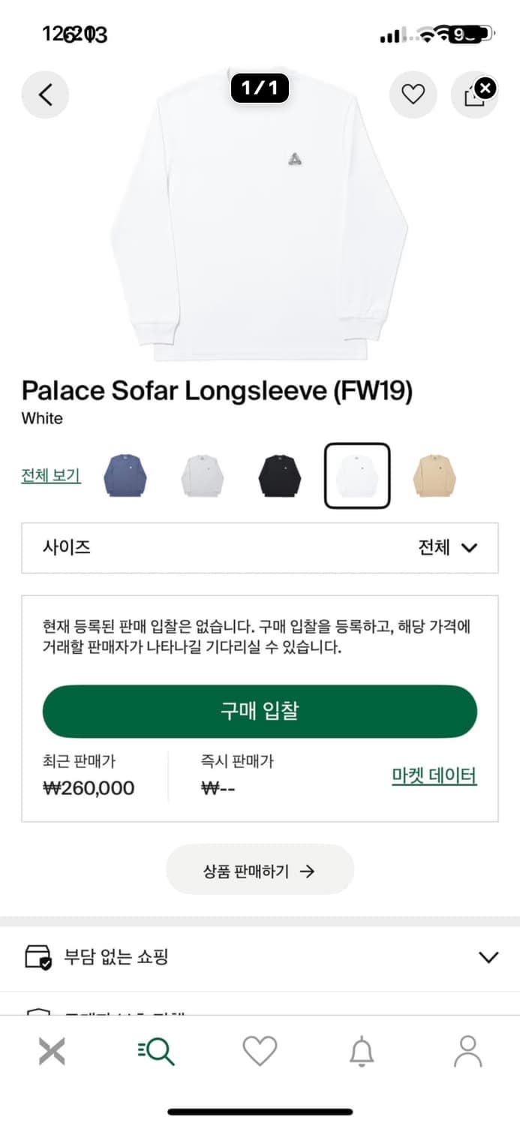The image size is (520, 1126).
Task: Tap the back arrow at top left
Action: pyautogui.click(x=45, y=95)
